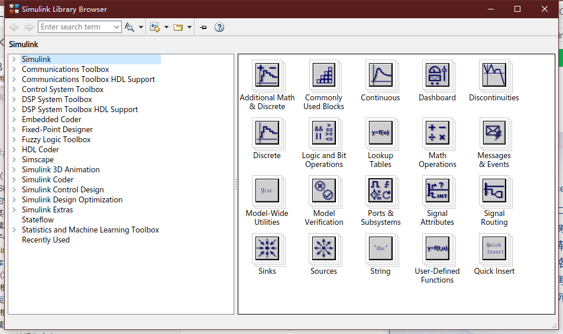Expand the Embedded Coder node
The width and height of the screenshot is (563, 334).
14,119
